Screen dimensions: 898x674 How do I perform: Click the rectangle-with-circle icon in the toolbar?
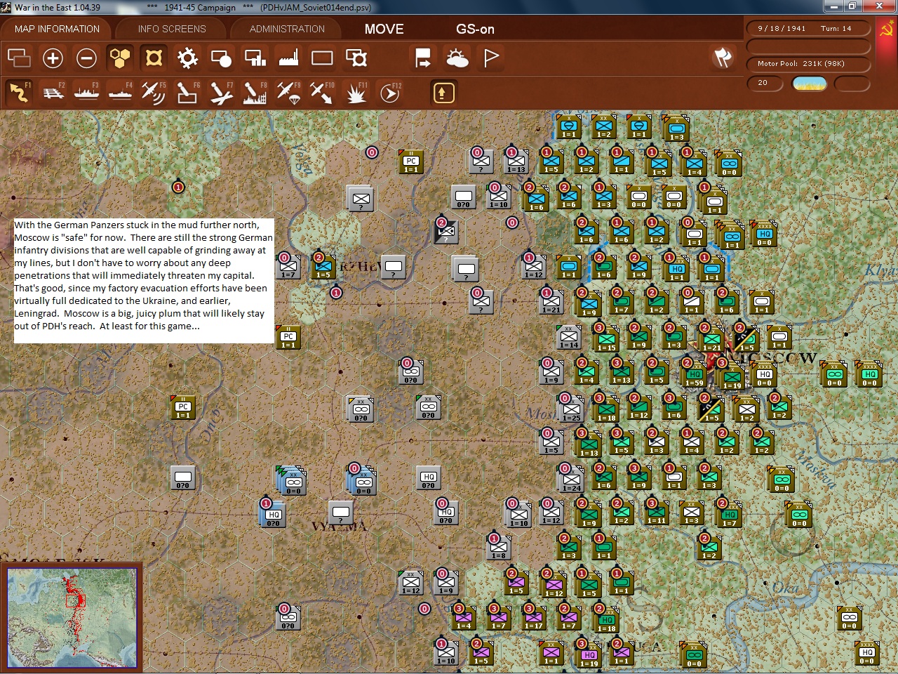[x=221, y=58]
